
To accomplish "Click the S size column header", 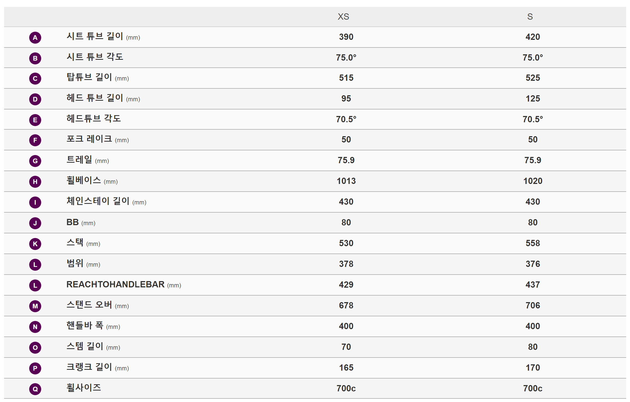I will pos(530,17).
